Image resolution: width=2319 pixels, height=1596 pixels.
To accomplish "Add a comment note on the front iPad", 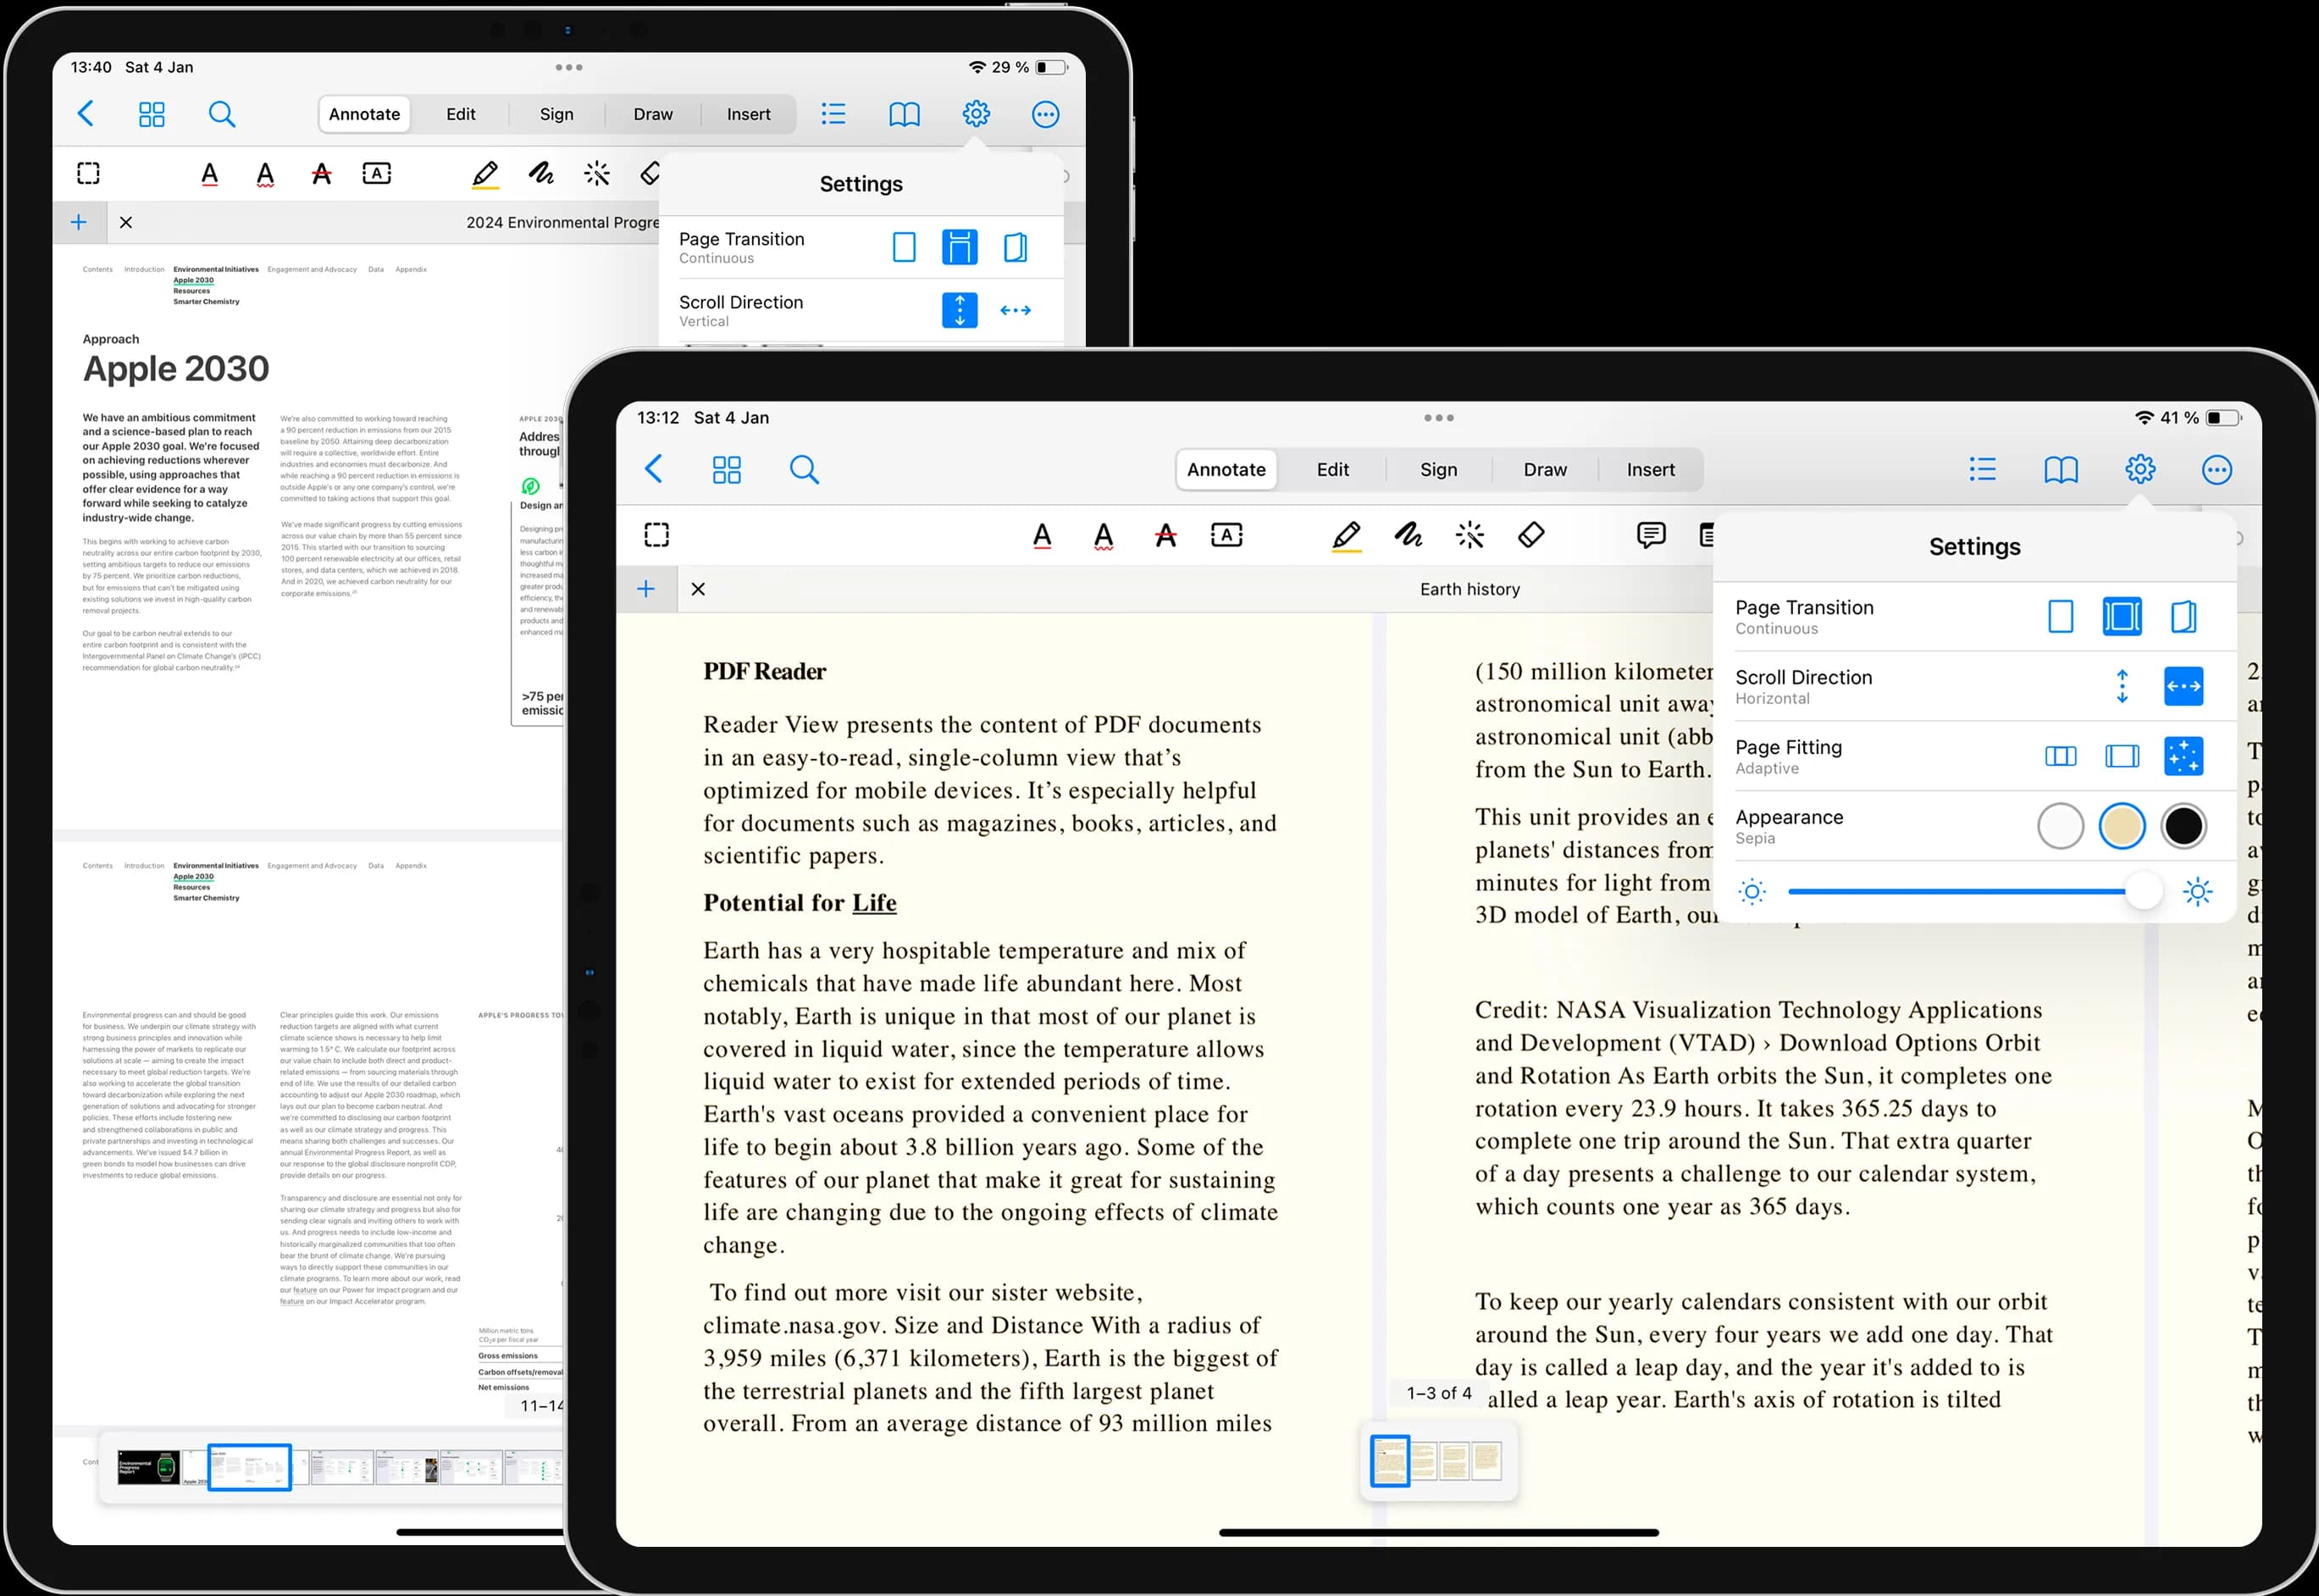I will coord(1652,535).
